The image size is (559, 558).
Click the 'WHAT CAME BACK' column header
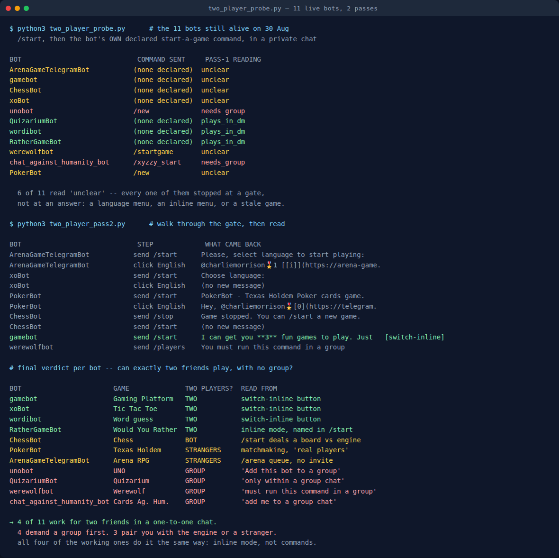tap(233, 244)
